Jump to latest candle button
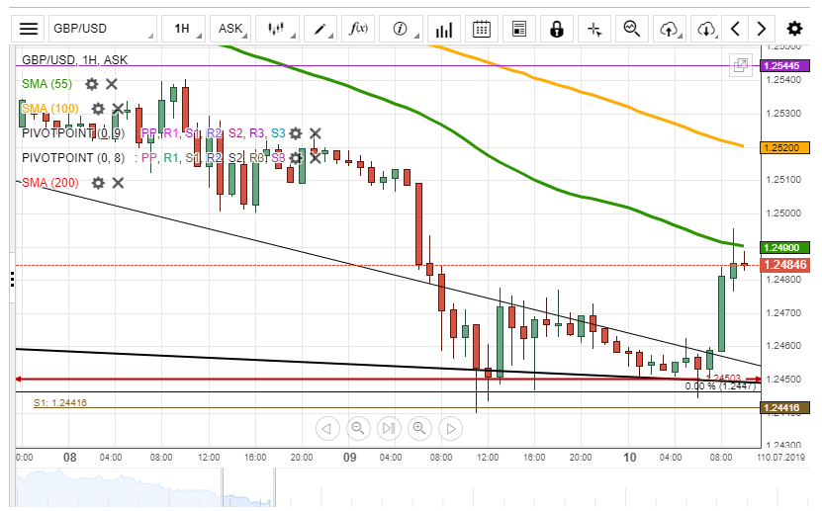 (x=389, y=429)
